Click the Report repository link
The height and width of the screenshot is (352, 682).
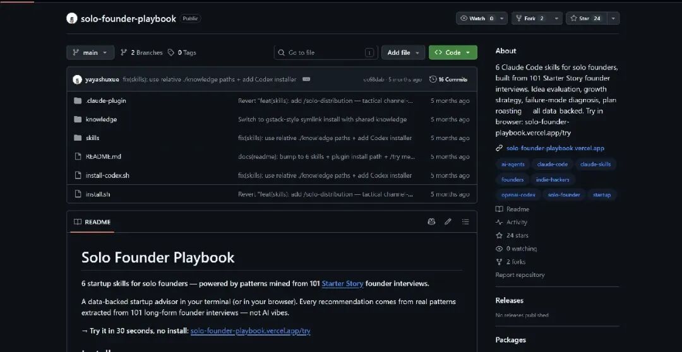click(520, 274)
